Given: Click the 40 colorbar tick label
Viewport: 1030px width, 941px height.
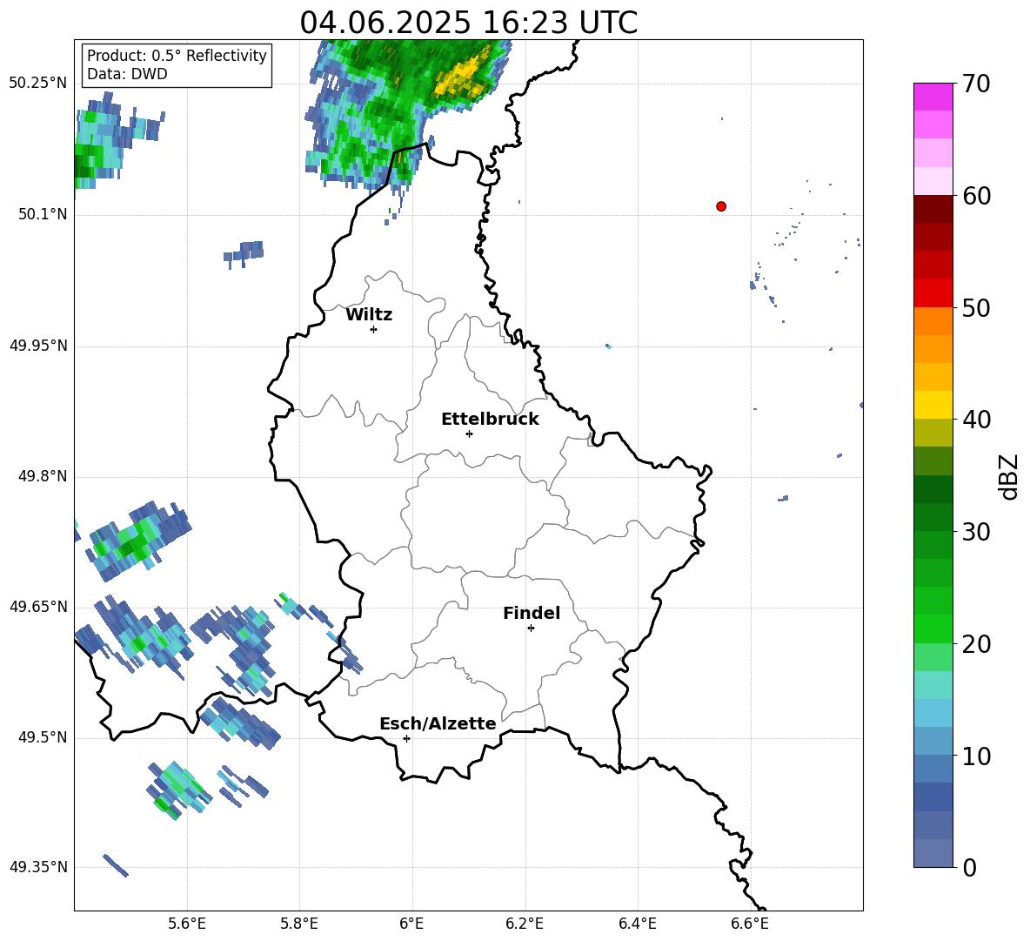Looking at the screenshot, I should click(976, 420).
